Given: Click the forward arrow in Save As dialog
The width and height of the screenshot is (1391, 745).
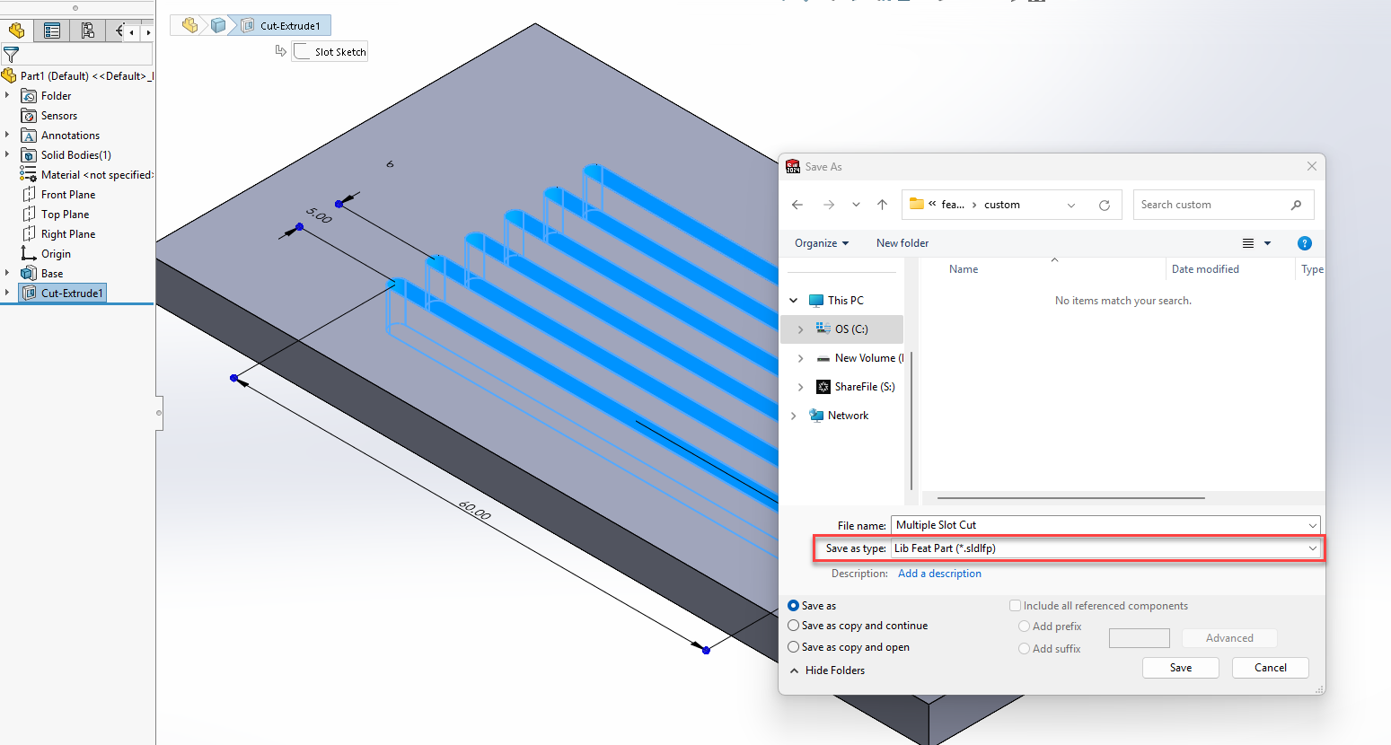Looking at the screenshot, I should tap(829, 205).
